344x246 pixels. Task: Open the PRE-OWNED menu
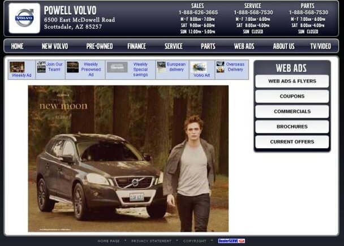click(100, 46)
